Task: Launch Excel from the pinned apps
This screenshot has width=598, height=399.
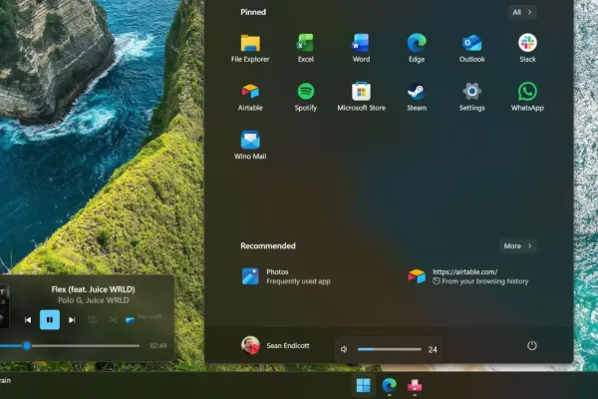Action: (x=306, y=49)
